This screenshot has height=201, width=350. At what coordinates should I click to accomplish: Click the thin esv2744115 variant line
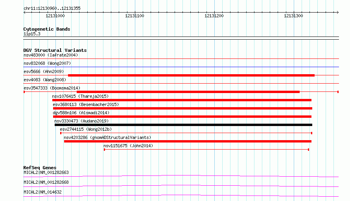[186, 133]
